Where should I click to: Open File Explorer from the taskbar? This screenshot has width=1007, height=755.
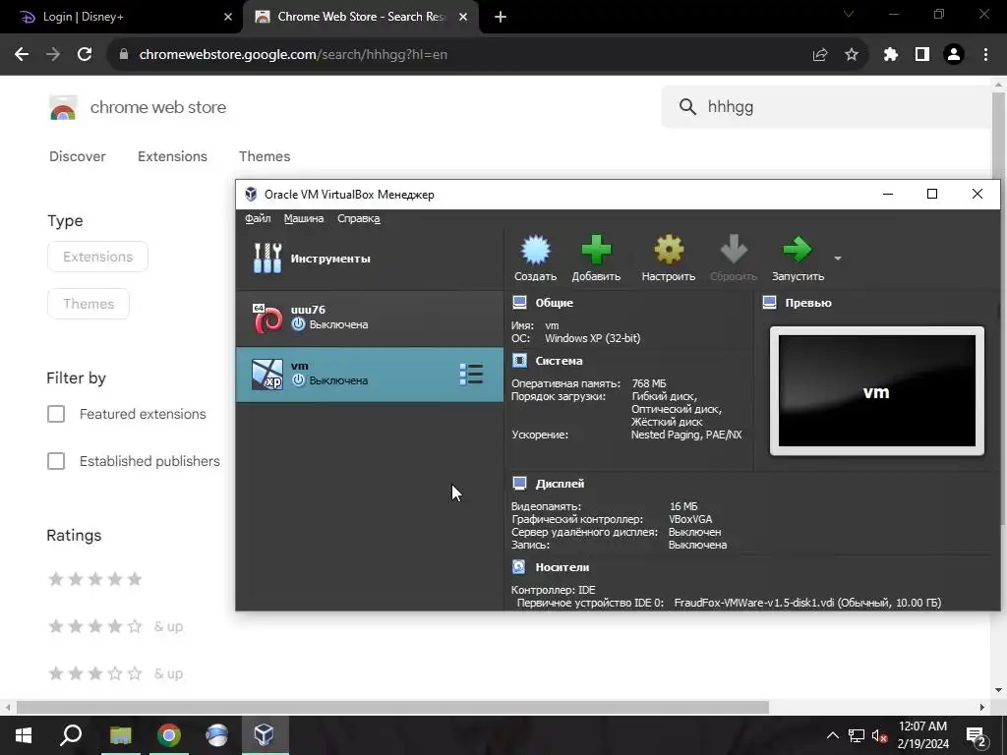coord(120,735)
